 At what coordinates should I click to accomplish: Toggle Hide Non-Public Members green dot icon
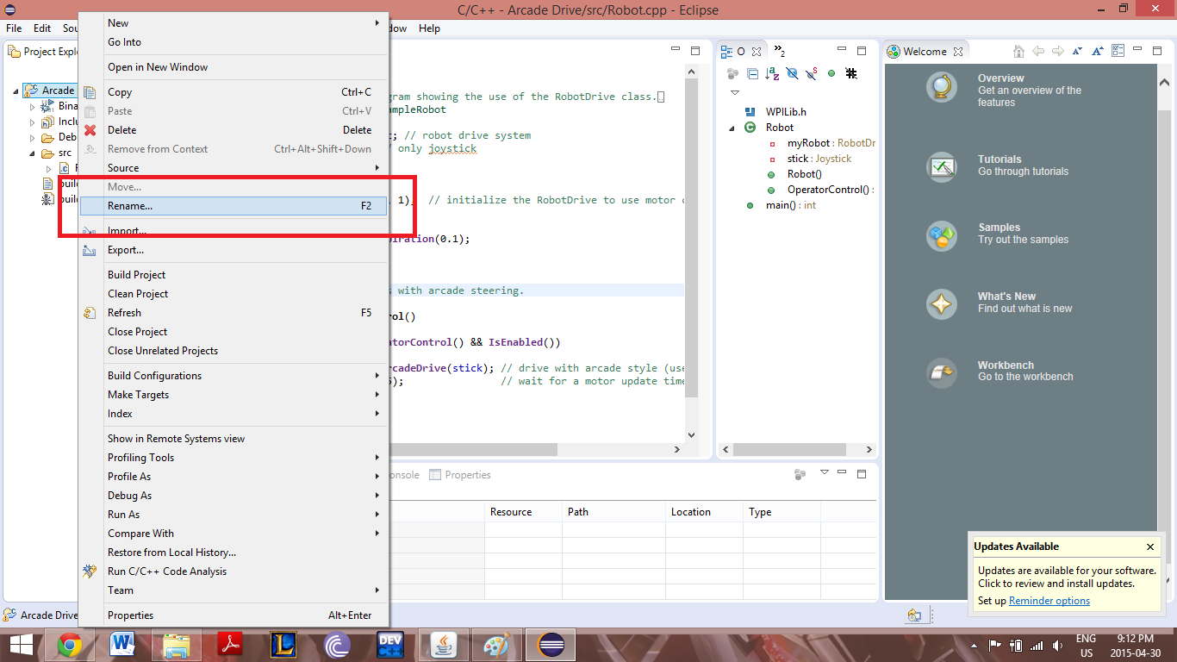[831, 74]
